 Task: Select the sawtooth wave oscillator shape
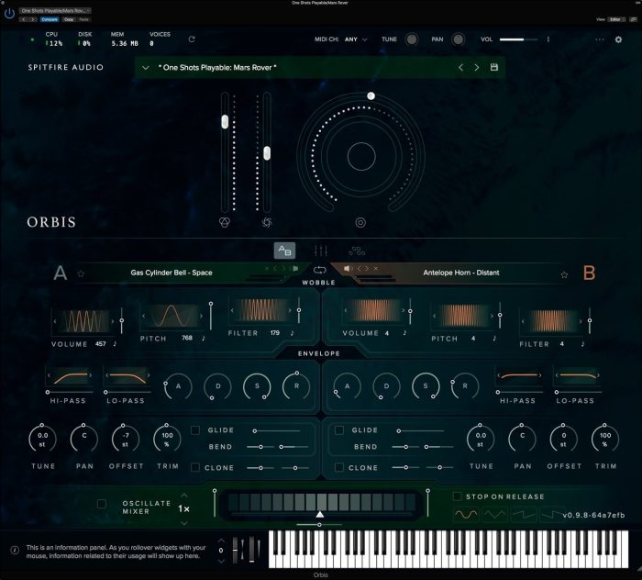(524, 514)
